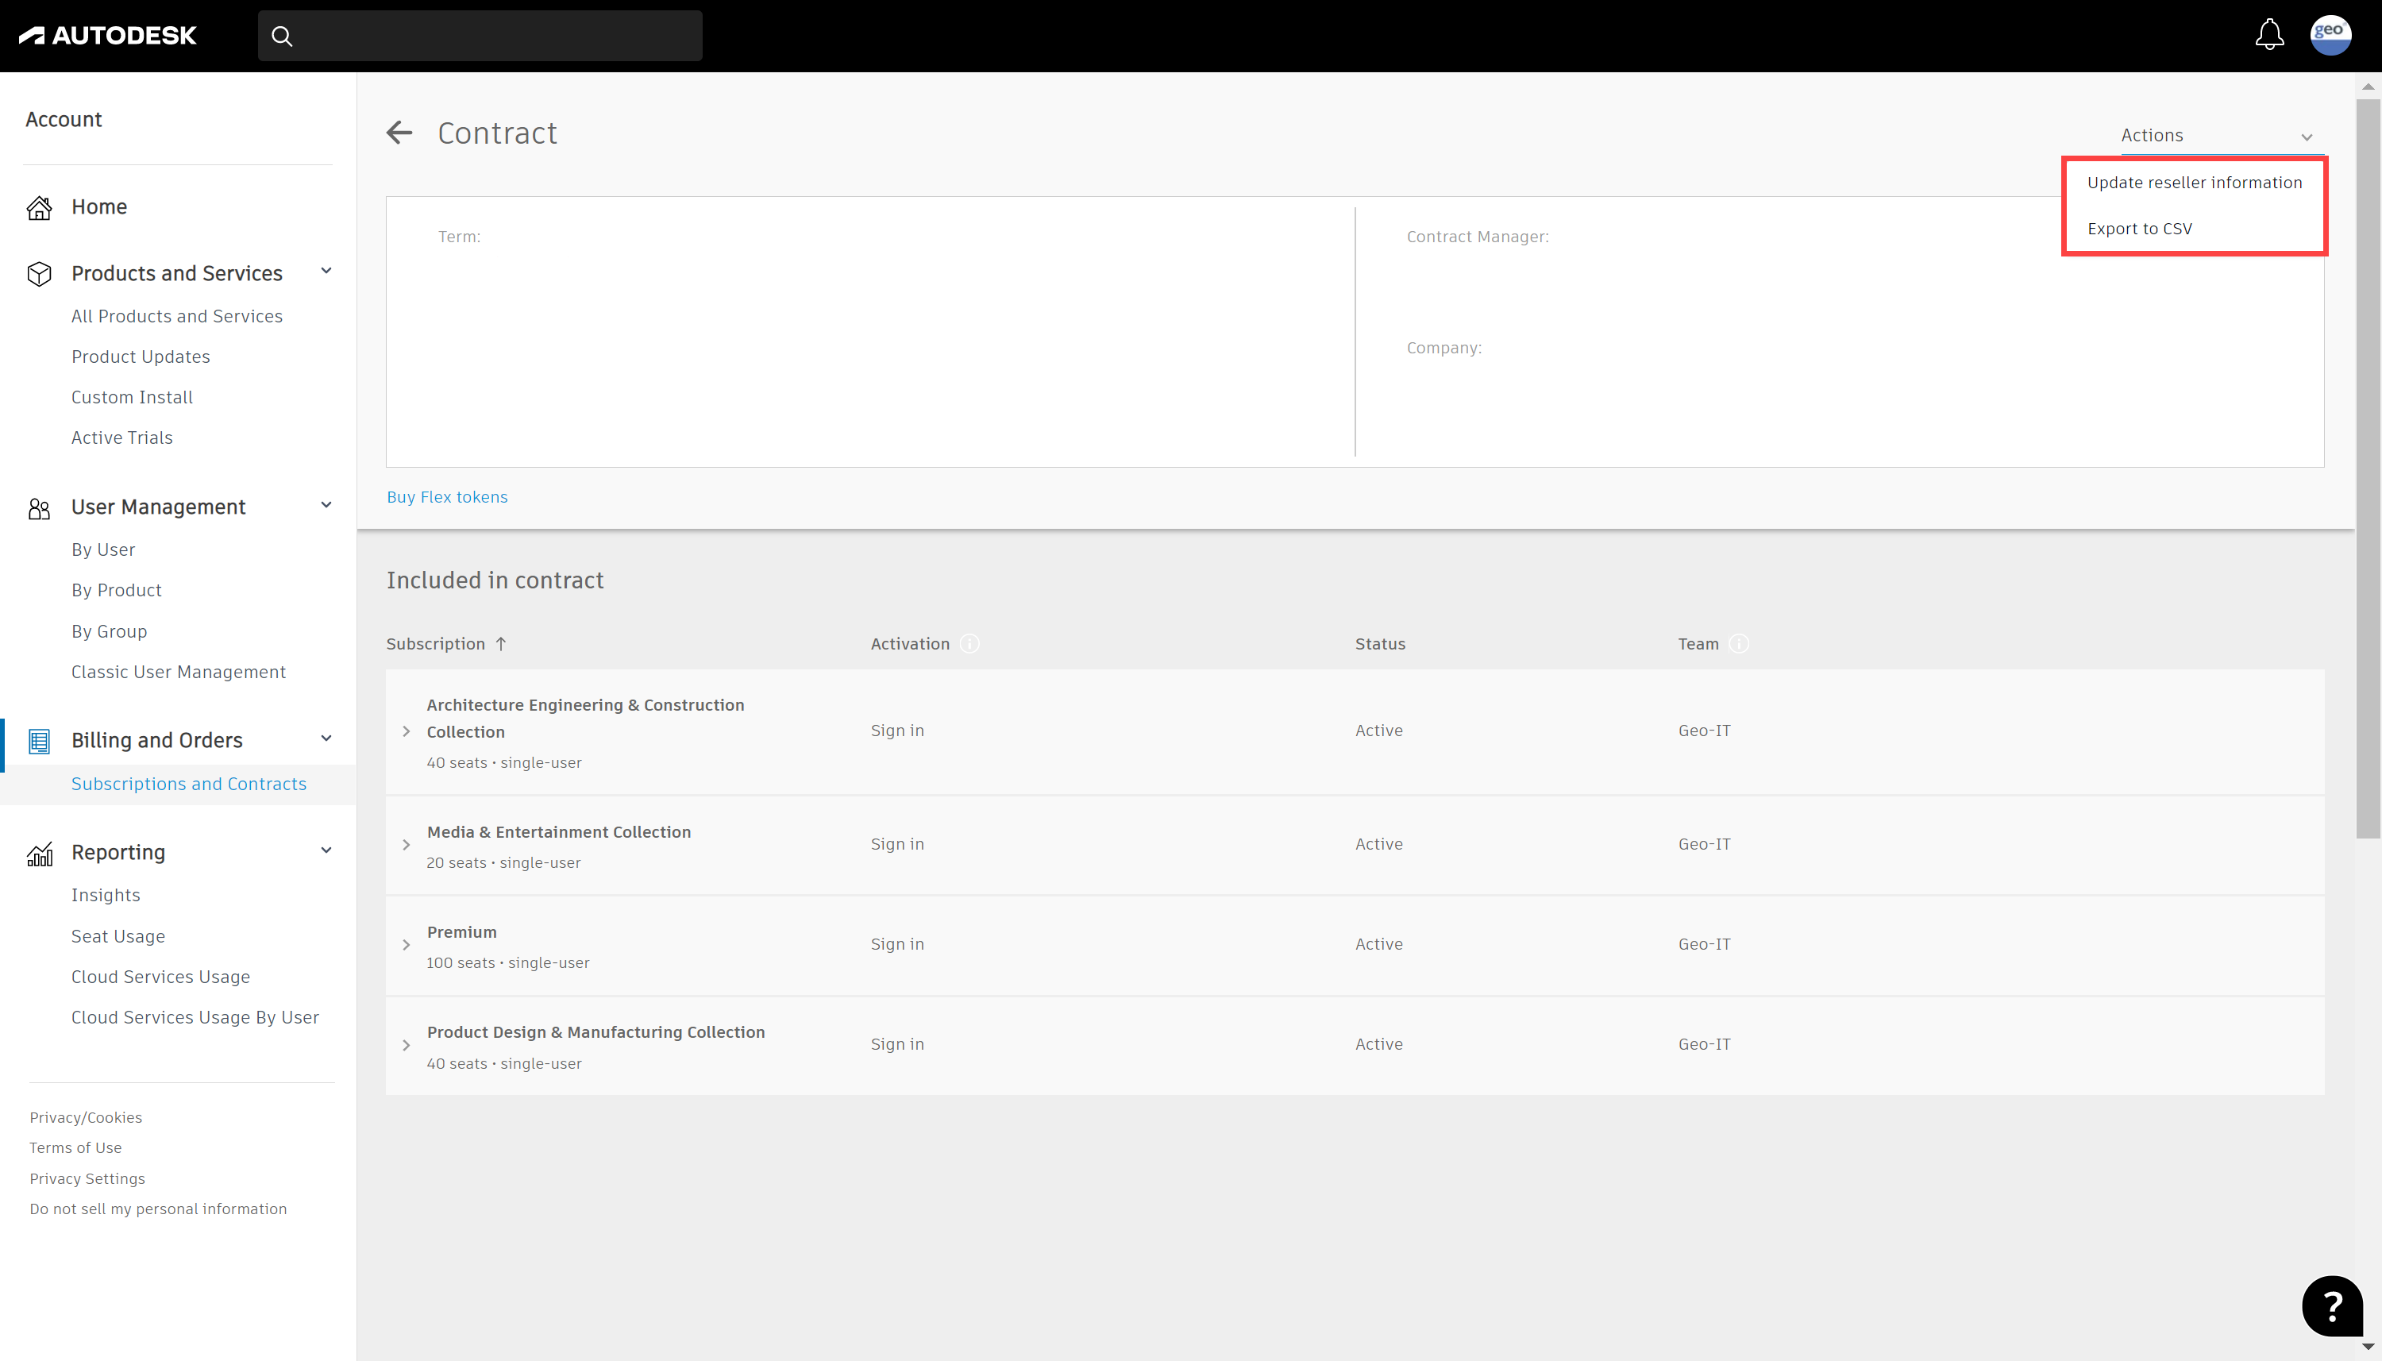
Task: Choose Export to CSV
Action: (x=2139, y=229)
